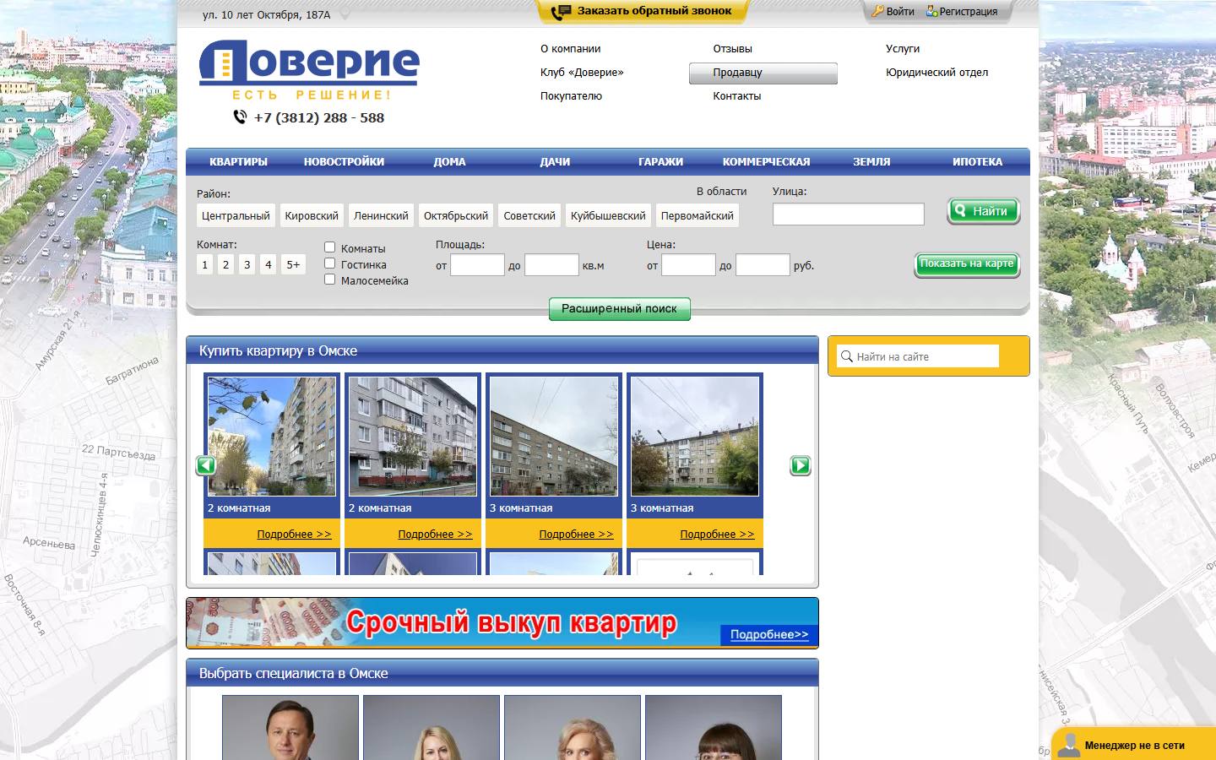Click Заказать обратный звонок button
The width and height of the screenshot is (1216, 760).
[x=643, y=12]
